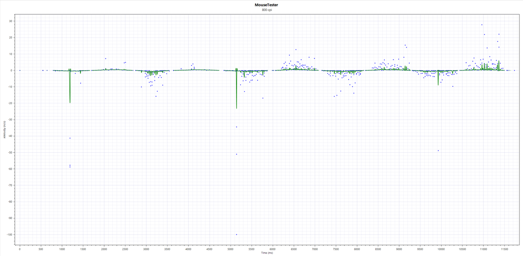Click the 1500 tick on the time axis
Screen dimensions: 523x256
[x=83, y=249]
